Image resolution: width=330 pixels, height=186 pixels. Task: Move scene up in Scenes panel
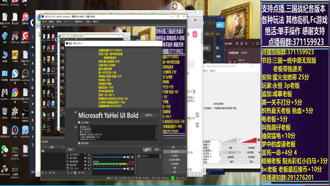(x=50, y=173)
